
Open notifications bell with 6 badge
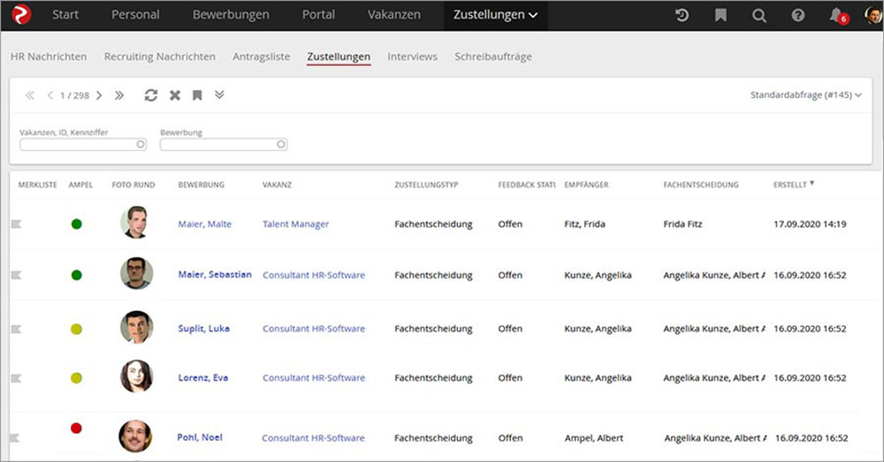tap(836, 15)
